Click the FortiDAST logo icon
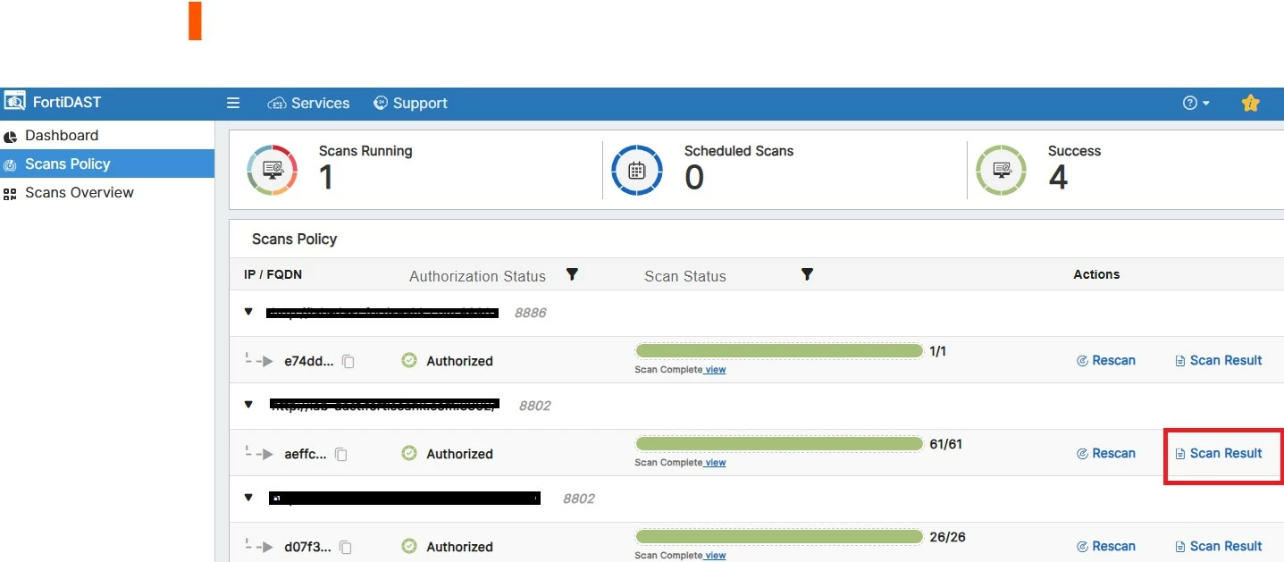 14,102
